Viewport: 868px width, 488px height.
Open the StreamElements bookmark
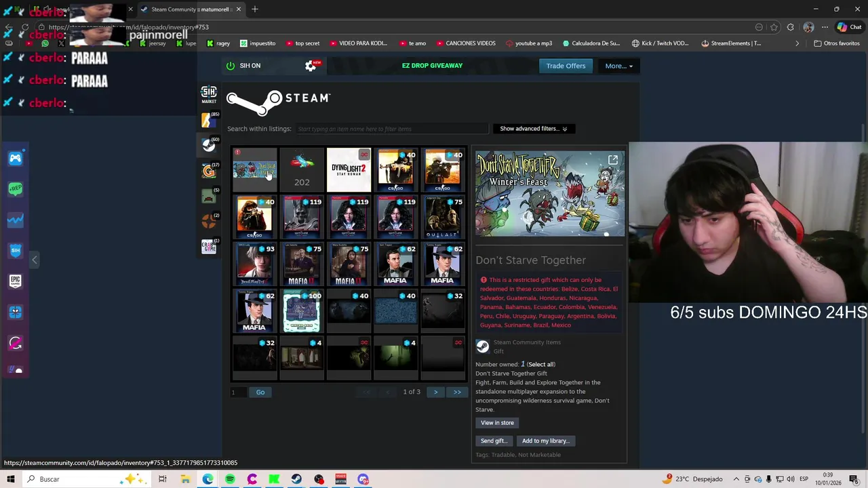click(x=731, y=43)
